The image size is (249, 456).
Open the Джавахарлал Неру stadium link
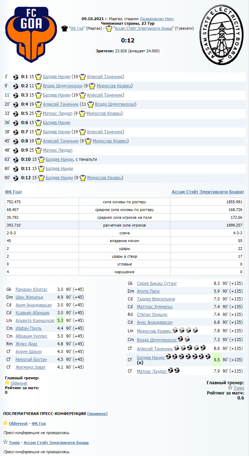click(x=157, y=19)
